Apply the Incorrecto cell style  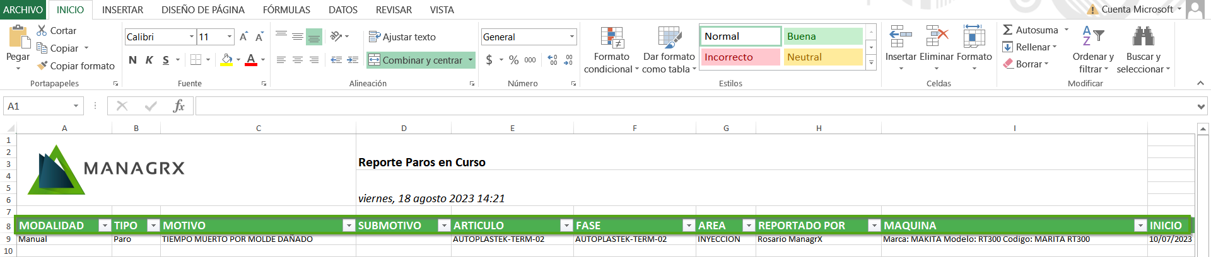740,57
